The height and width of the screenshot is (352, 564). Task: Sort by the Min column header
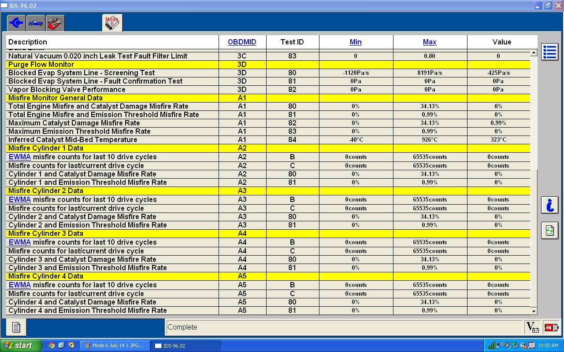coord(356,42)
